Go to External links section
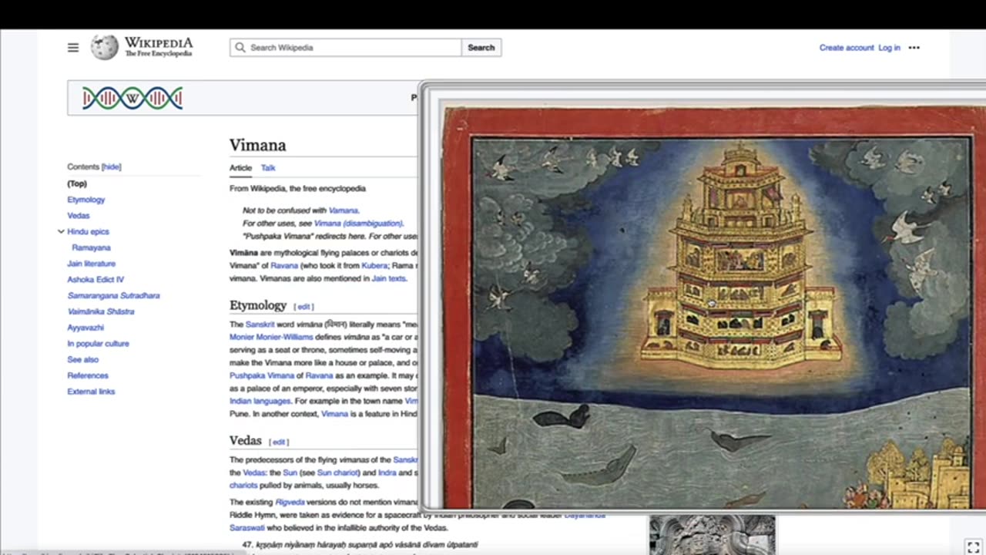Screen dimensions: 986x555 [91, 392]
